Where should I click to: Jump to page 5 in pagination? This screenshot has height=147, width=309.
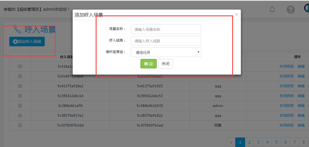[276, 142]
